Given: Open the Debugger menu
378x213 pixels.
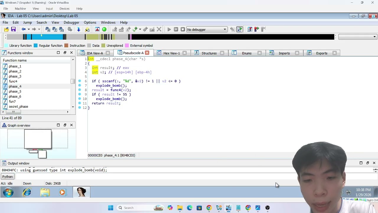Looking at the screenshot, I should pyautogui.click(x=71, y=22).
